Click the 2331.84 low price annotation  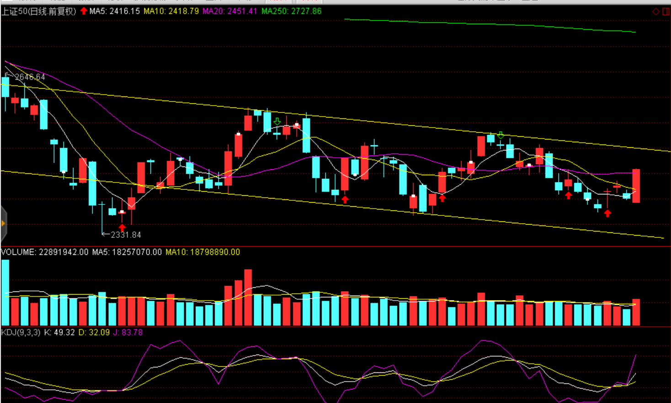coord(126,235)
